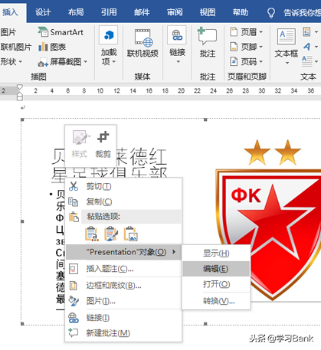
Task: Click the 图片 insert picture button
Action: click(8, 32)
